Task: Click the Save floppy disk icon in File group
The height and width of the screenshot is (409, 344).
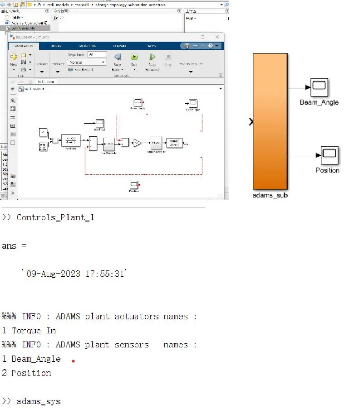Action: coord(23,62)
